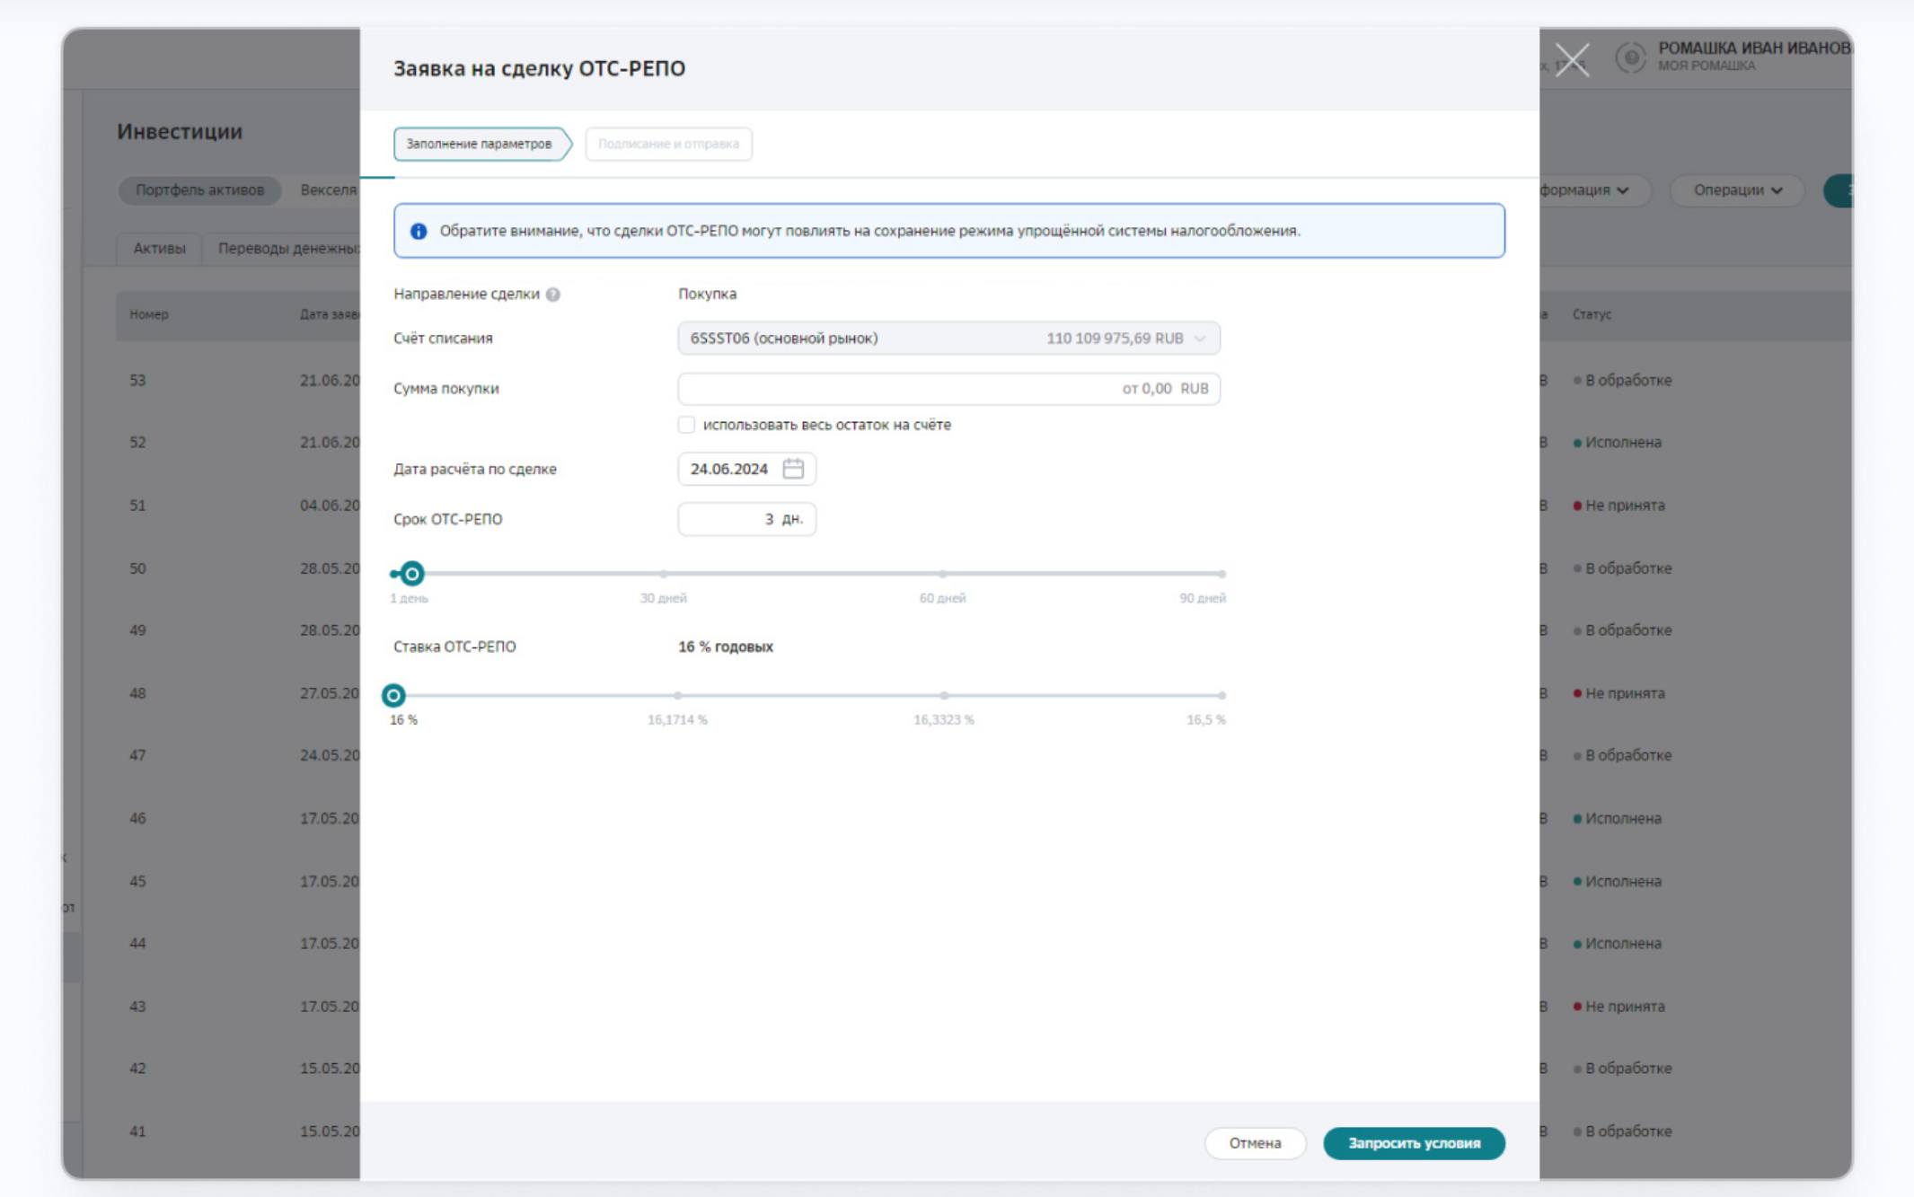The width and height of the screenshot is (1914, 1197).
Task: Close the ОТС-РЕПО request dialog with X
Action: pos(1572,60)
